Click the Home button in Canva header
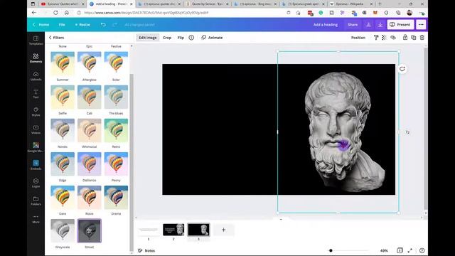The width and height of the screenshot is (455, 256). 41,25
